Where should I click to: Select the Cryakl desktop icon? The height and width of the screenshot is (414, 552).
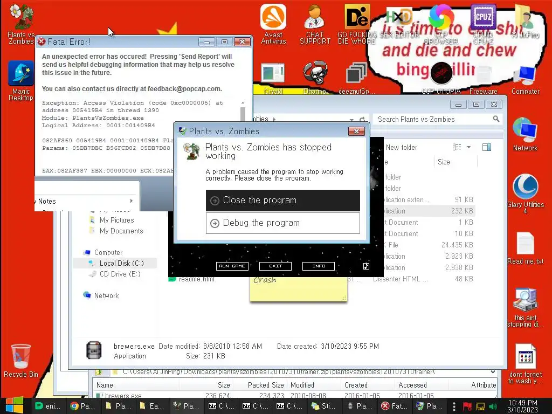[273, 78]
